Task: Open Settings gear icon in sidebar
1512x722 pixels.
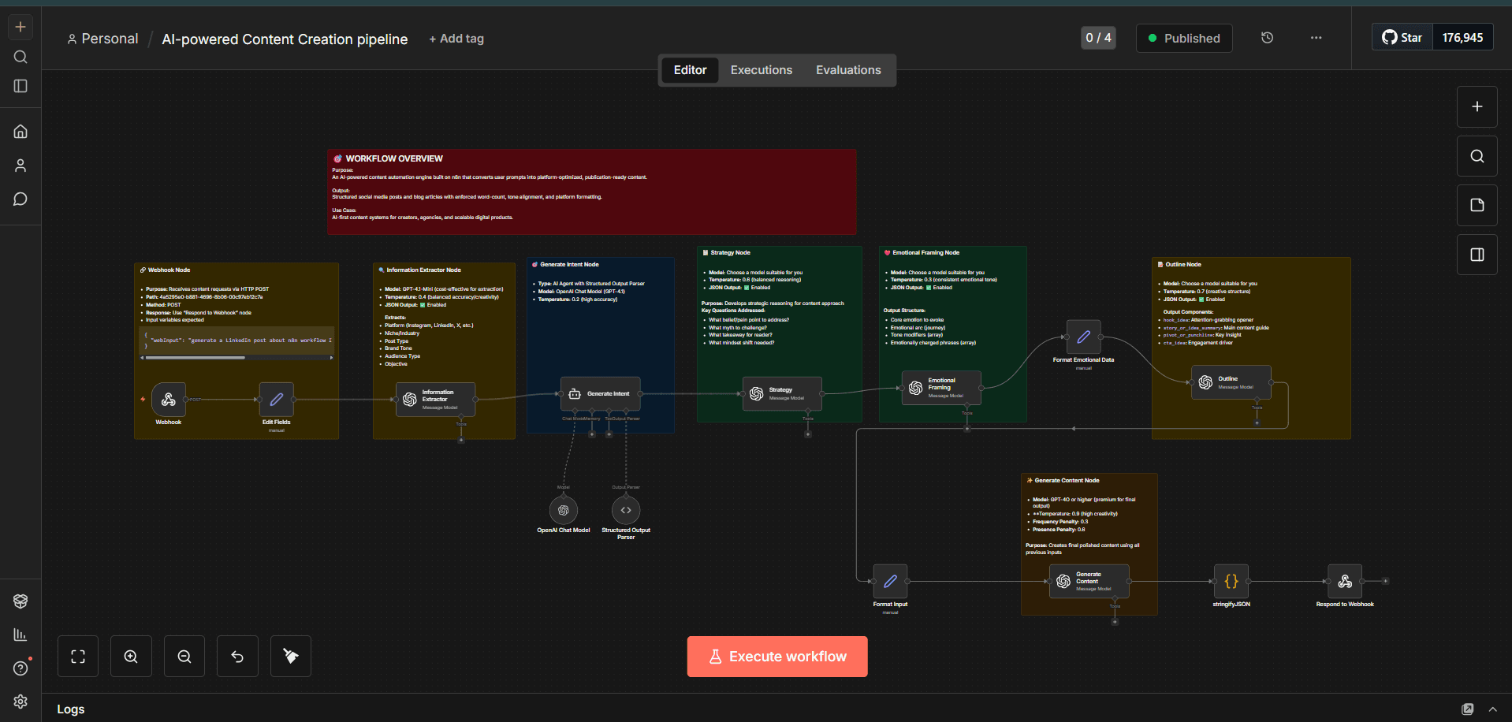Action: [x=20, y=702]
